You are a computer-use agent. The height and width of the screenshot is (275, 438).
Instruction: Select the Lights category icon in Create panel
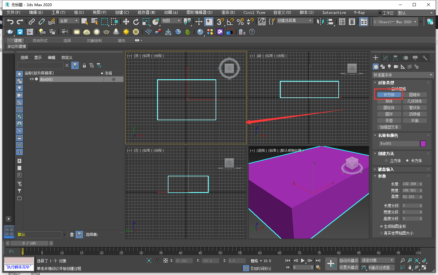click(389, 67)
